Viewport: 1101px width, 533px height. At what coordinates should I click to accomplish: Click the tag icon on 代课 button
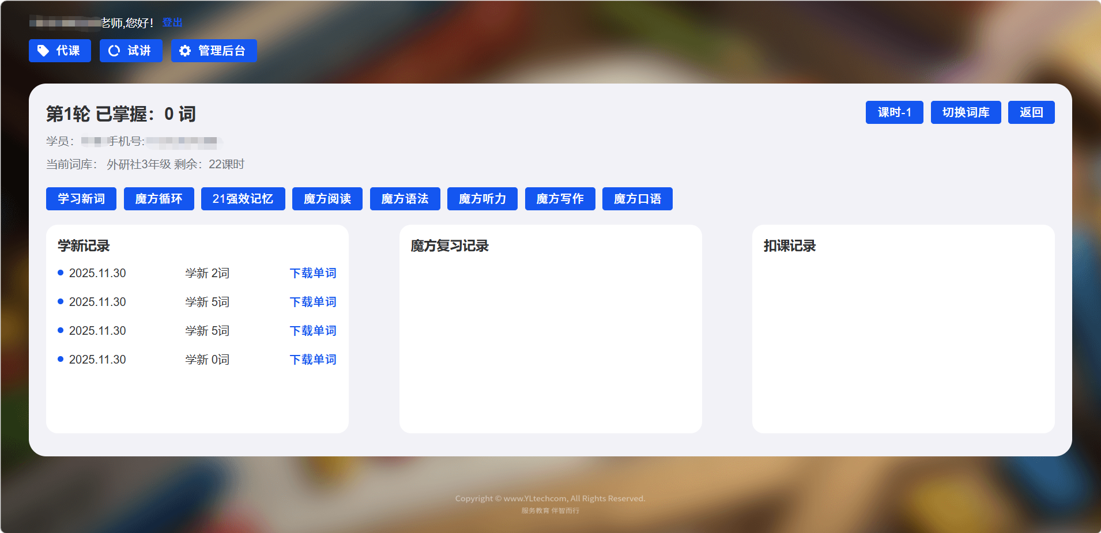[43, 51]
